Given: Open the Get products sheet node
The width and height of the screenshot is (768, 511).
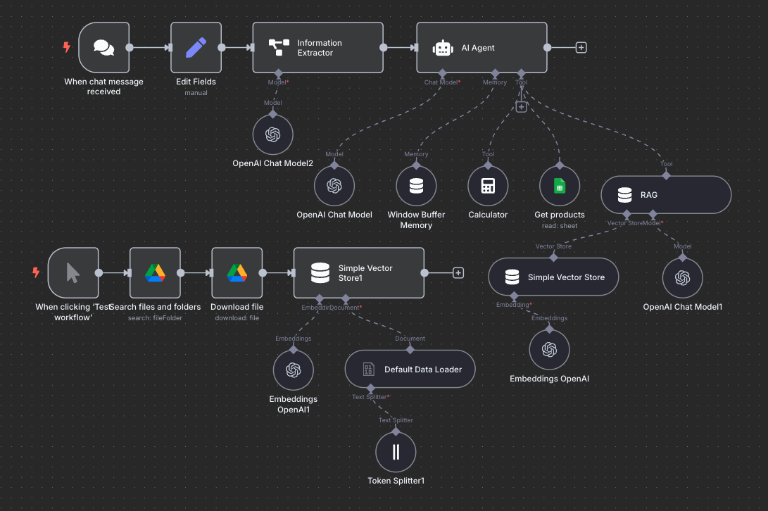Looking at the screenshot, I should tap(560, 186).
